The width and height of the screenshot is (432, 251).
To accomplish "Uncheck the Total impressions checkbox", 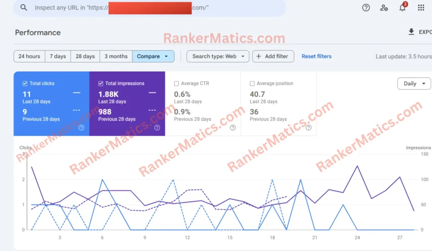I will [x=100, y=84].
